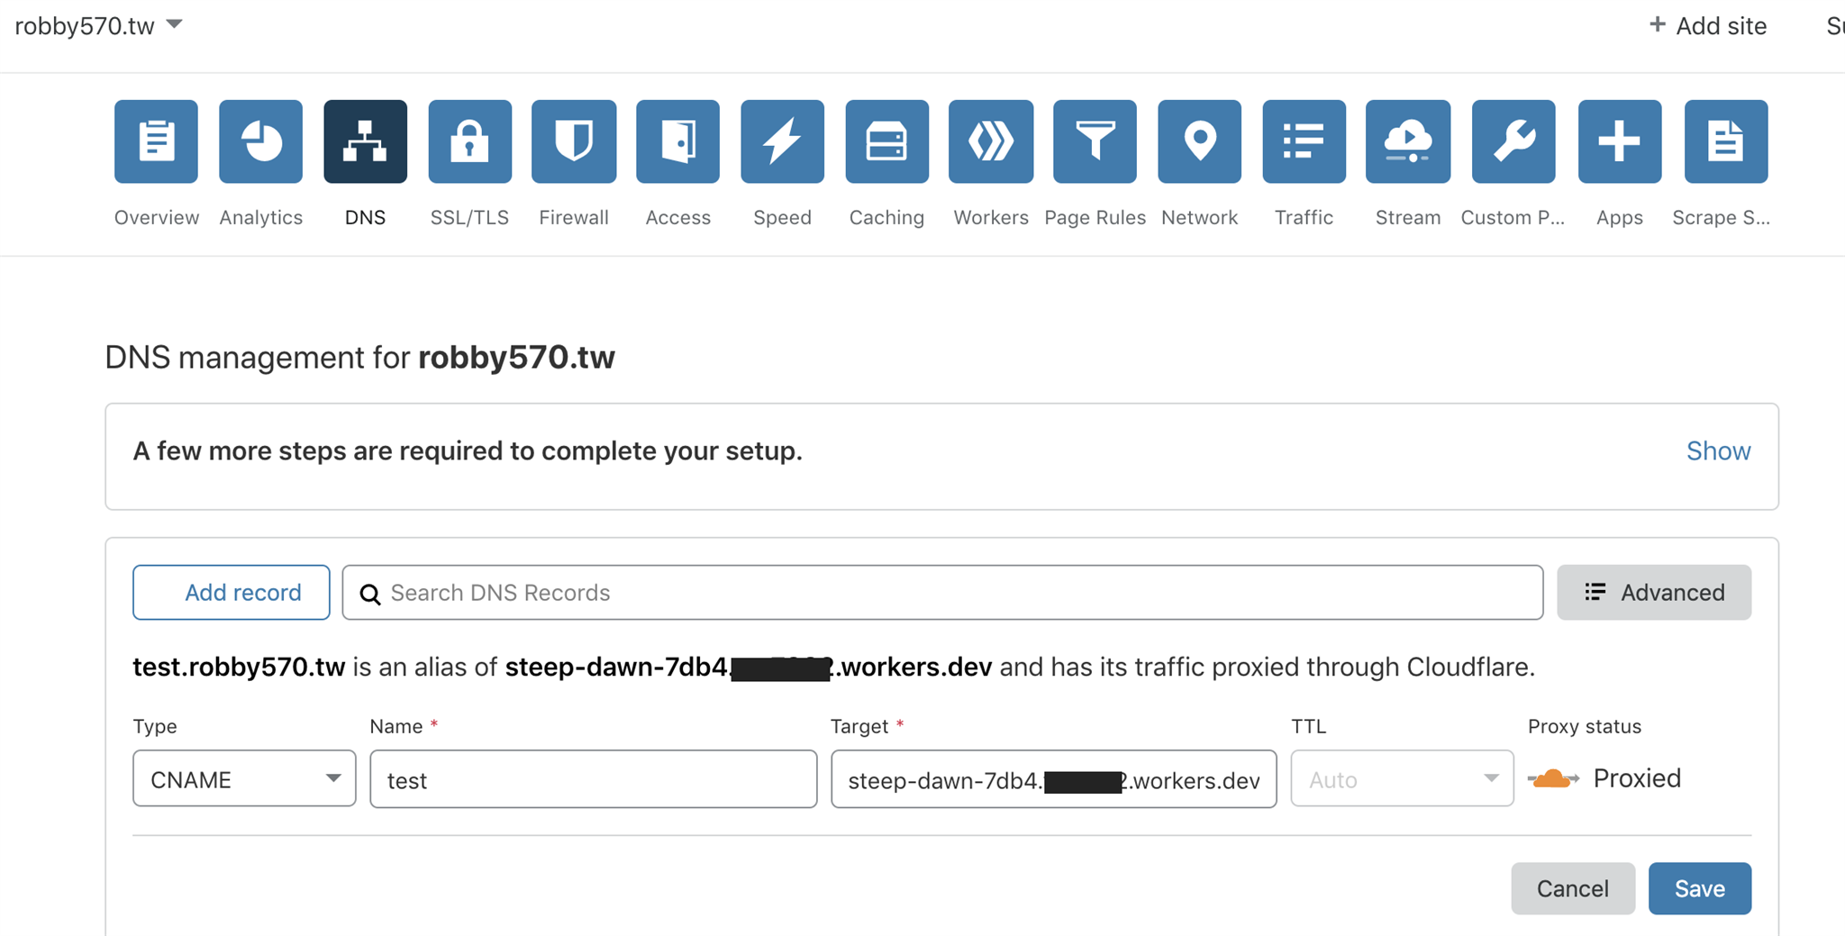The height and width of the screenshot is (936, 1845).
Task: Open the Page Rules funnel icon
Action: [1095, 141]
